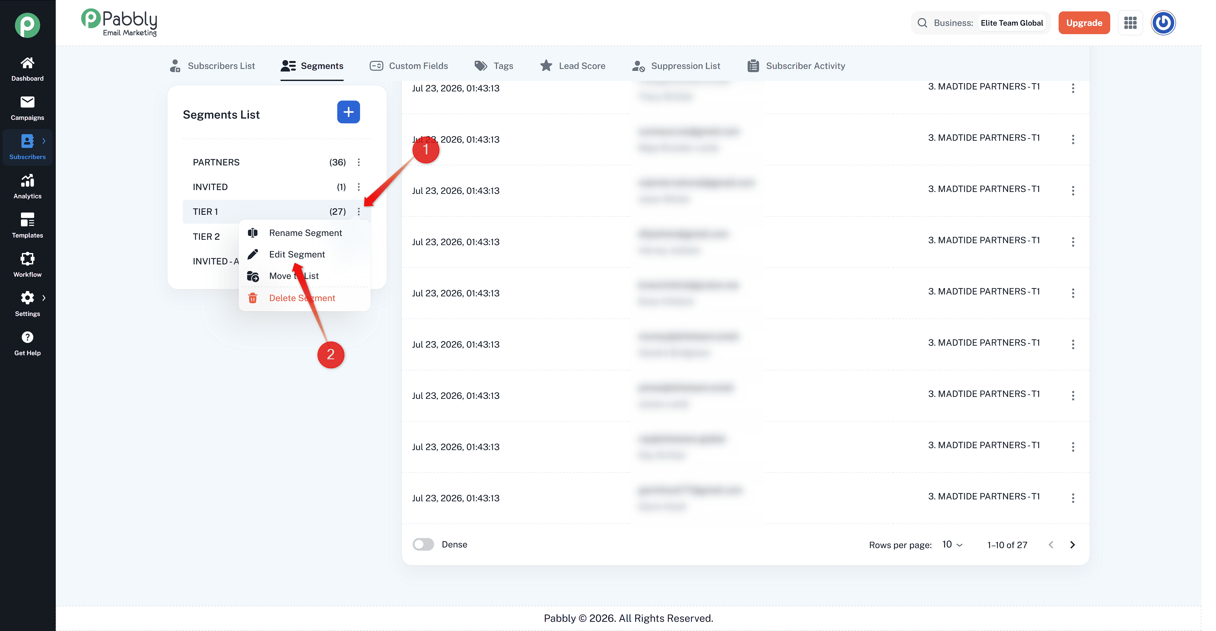Click the search magnifier icon

(x=922, y=23)
